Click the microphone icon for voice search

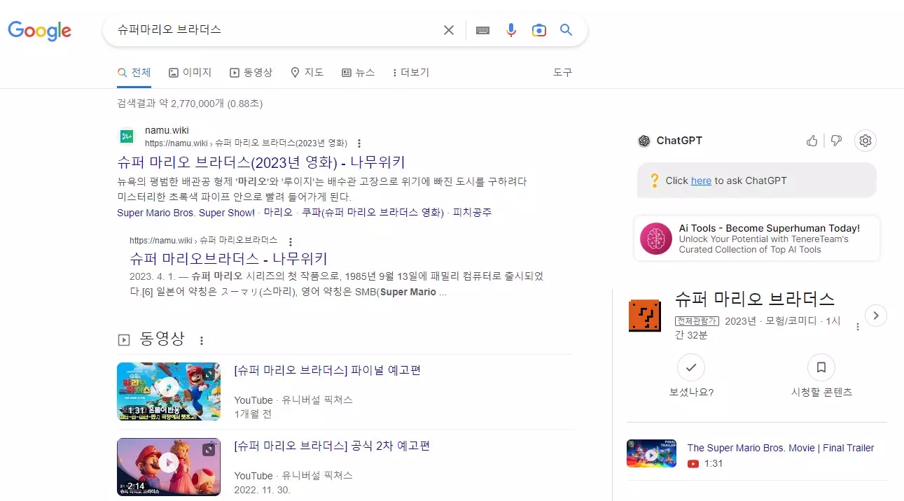(510, 30)
